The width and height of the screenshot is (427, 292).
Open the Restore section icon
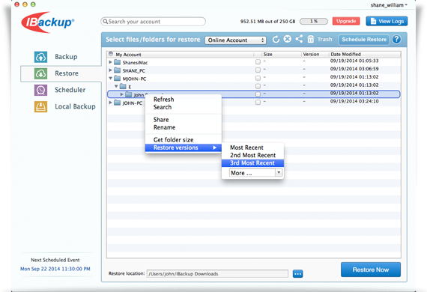coord(40,73)
